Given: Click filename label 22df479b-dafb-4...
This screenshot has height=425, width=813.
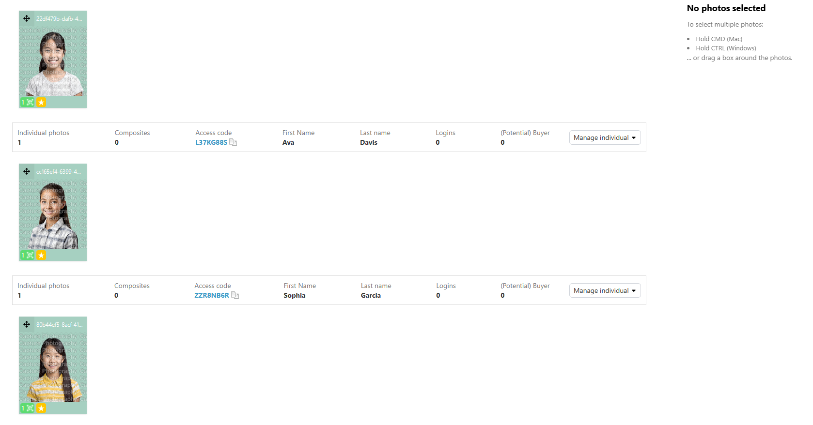Looking at the screenshot, I should point(59,19).
